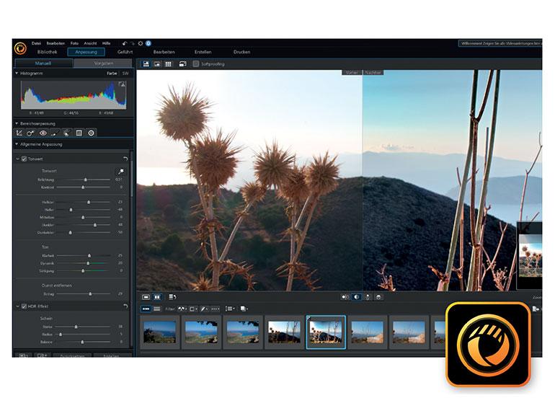The image size is (555, 416).
Task: Select the adjustment selection tool icon
Action: [66, 133]
